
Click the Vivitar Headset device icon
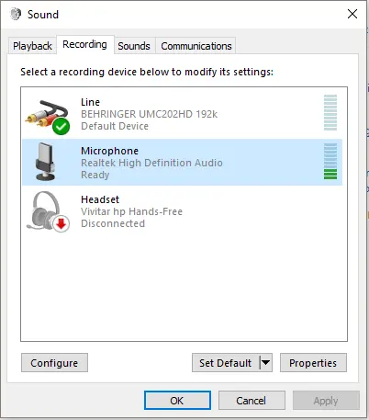[48, 211]
